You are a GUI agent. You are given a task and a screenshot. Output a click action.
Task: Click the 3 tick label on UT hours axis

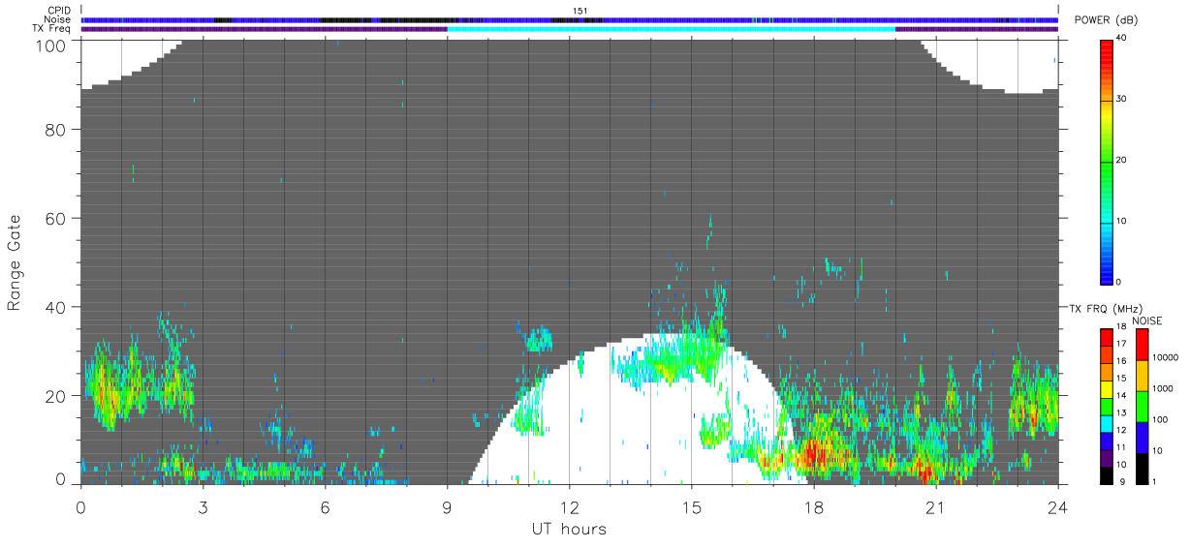coord(204,507)
